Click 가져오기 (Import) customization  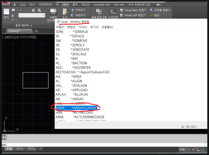point(78,10)
